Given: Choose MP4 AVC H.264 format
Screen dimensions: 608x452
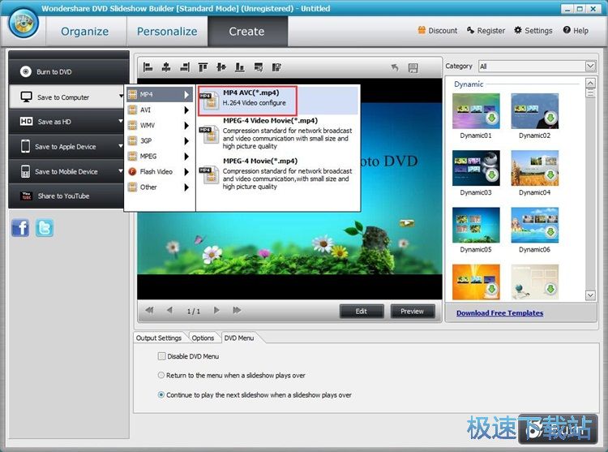Looking at the screenshot, I should (x=277, y=100).
